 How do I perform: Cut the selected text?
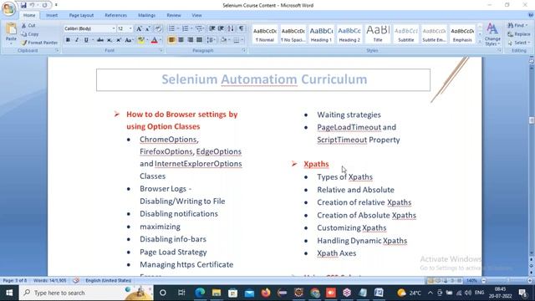(x=28, y=26)
